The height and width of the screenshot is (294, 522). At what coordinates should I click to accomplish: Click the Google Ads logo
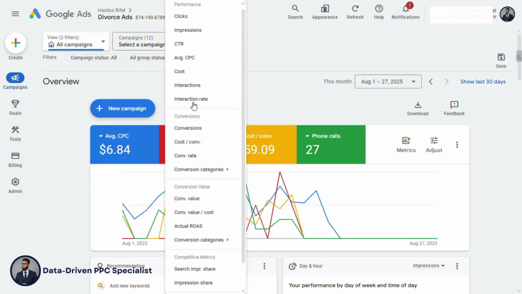click(60, 14)
